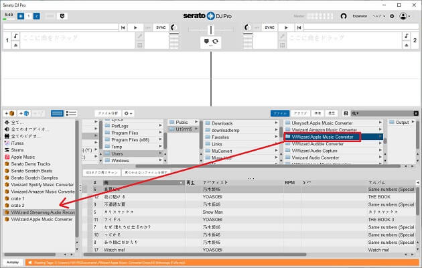The width and height of the screenshot is (422, 268).
Task: Click the center quantize shield icon
Action: click(x=206, y=41)
